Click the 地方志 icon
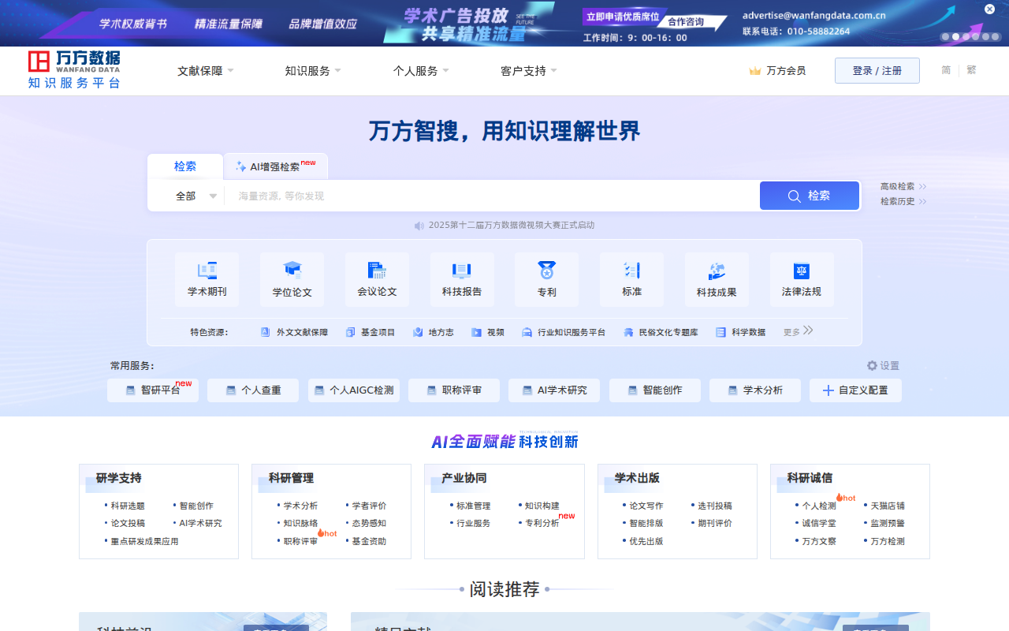Image resolution: width=1009 pixels, height=631 pixels. [x=418, y=332]
